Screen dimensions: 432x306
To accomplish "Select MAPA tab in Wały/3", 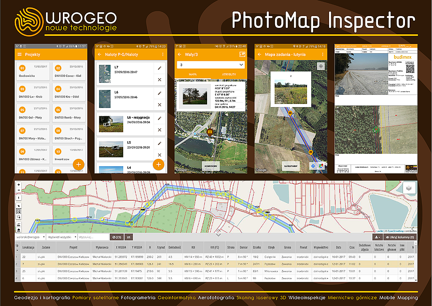I will pos(192,74).
